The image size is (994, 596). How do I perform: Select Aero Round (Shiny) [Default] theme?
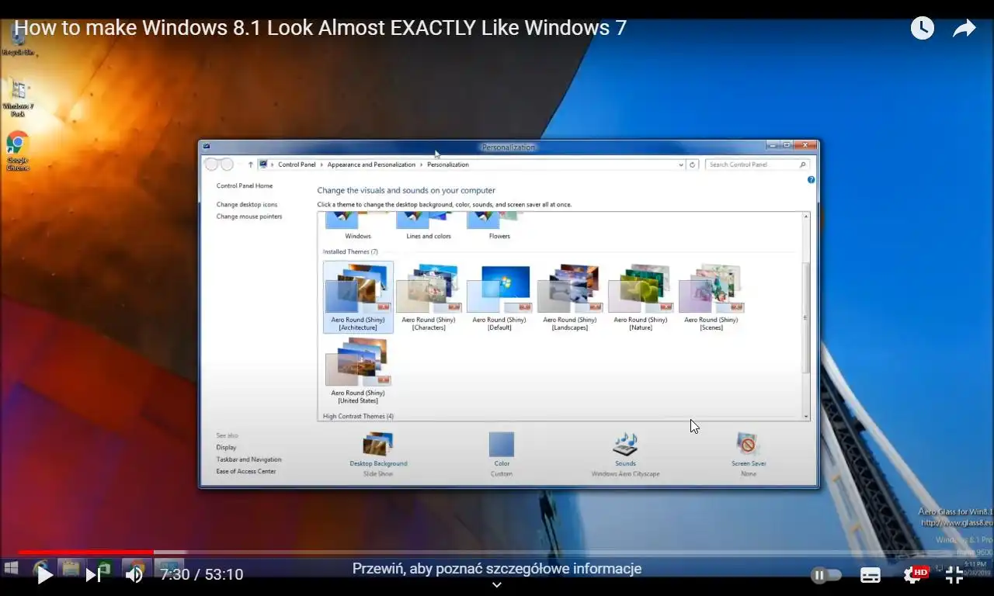pos(499,297)
